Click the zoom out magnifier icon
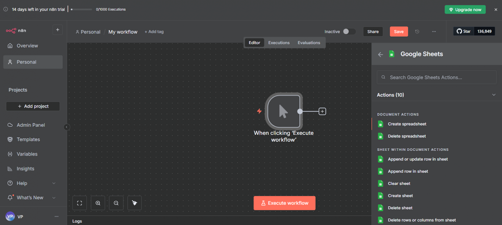 [x=116, y=203]
